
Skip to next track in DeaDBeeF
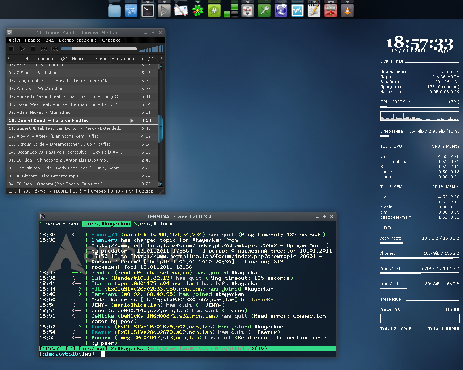55,48
